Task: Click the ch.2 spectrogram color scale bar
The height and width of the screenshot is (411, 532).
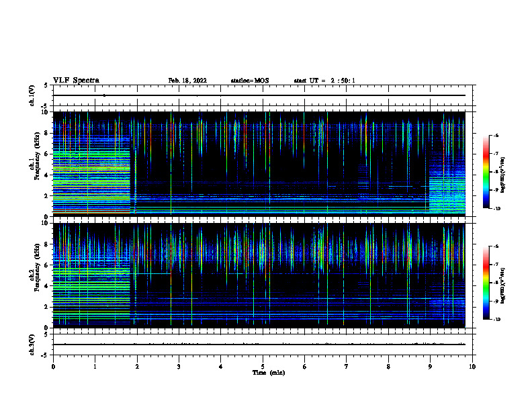Action: 486,283
